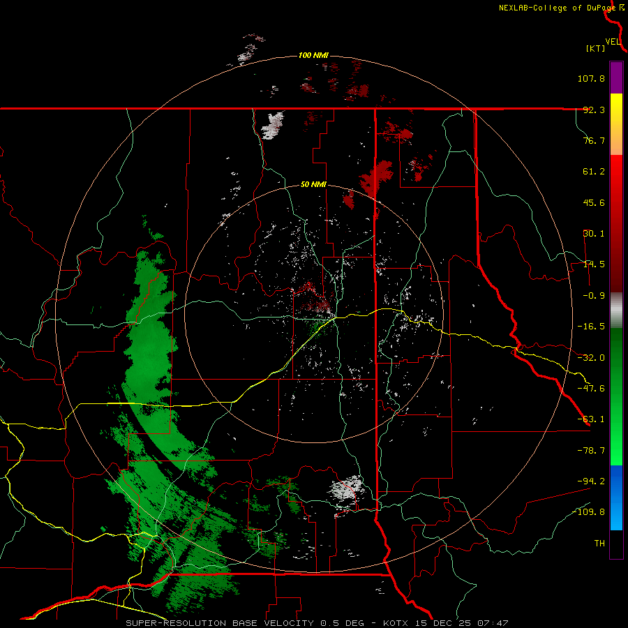The image size is (628, 628).
Task: Click the 76.7 velocity scale value
Action: [594, 140]
